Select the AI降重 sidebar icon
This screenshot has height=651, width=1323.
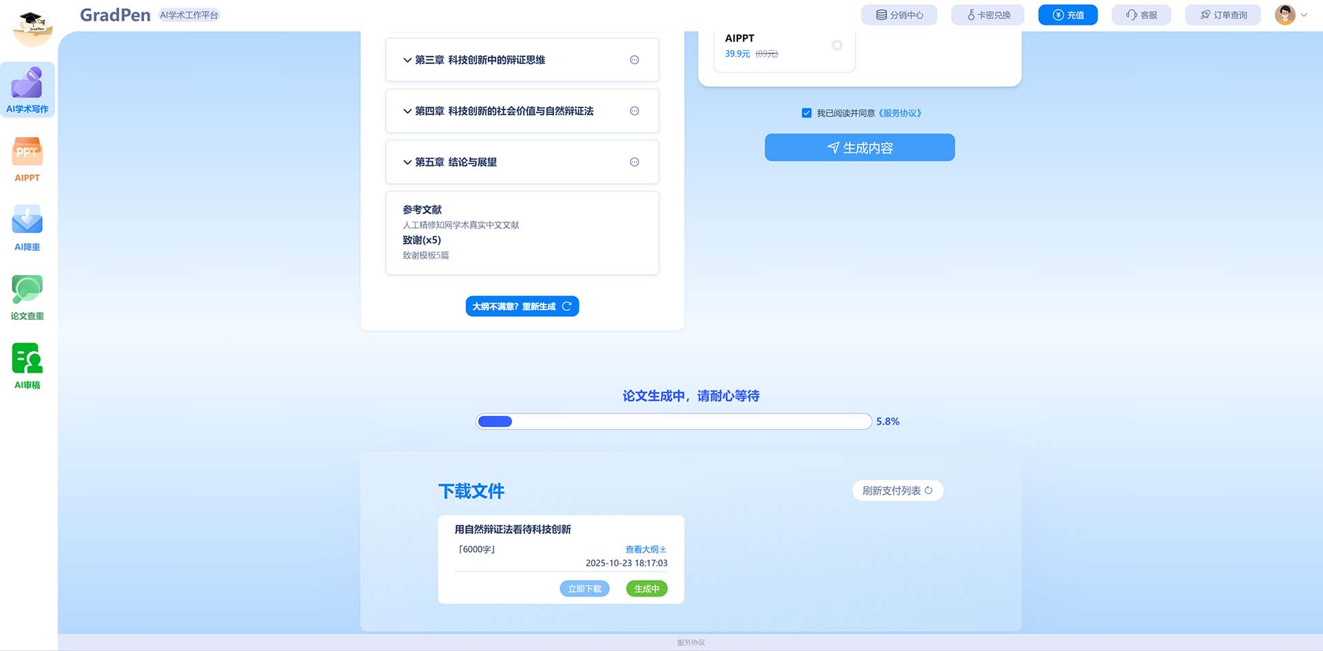pos(28,228)
